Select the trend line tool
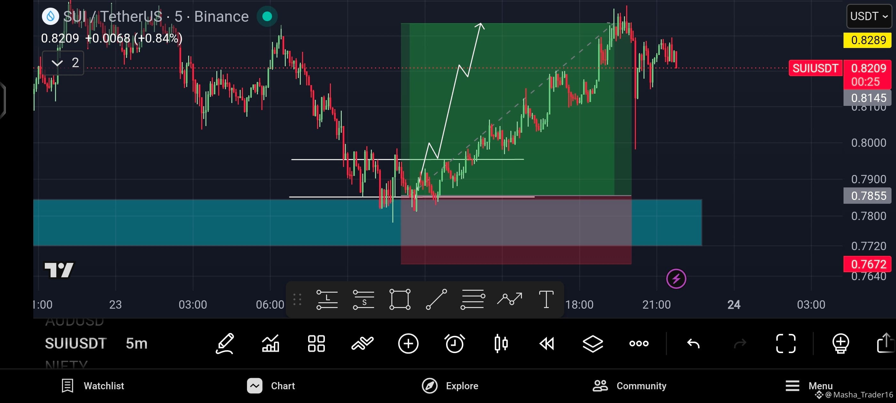This screenshot has width=896, height=403. point(436,299)
